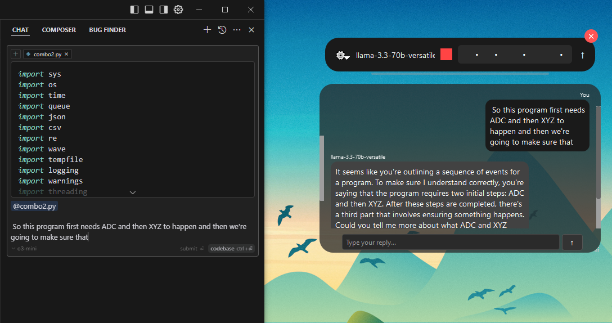Remove the combo2.py context pill
The width and height of the screenshot is (612, 323).
pyautogui.click(x=66, y=54)
